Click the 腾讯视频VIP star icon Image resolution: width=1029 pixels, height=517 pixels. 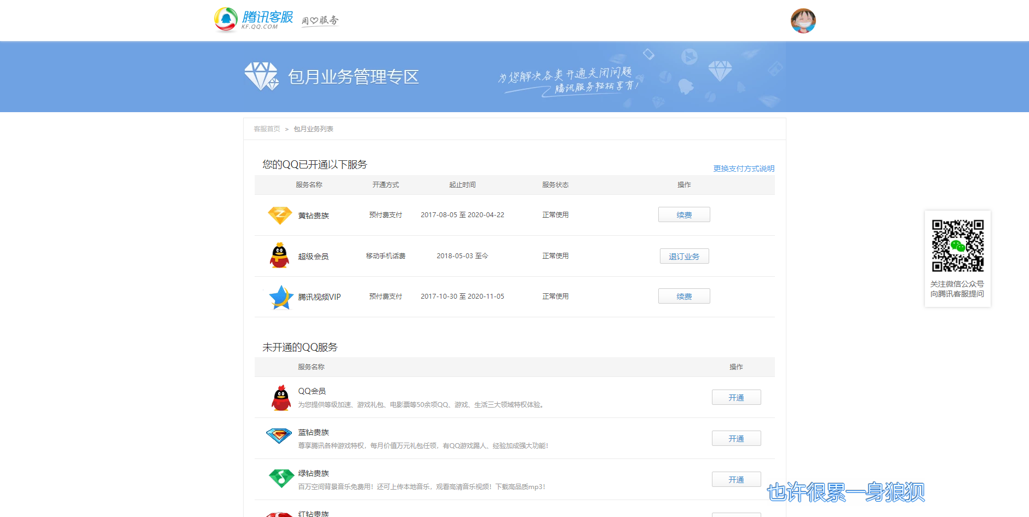tap(280, 296)
